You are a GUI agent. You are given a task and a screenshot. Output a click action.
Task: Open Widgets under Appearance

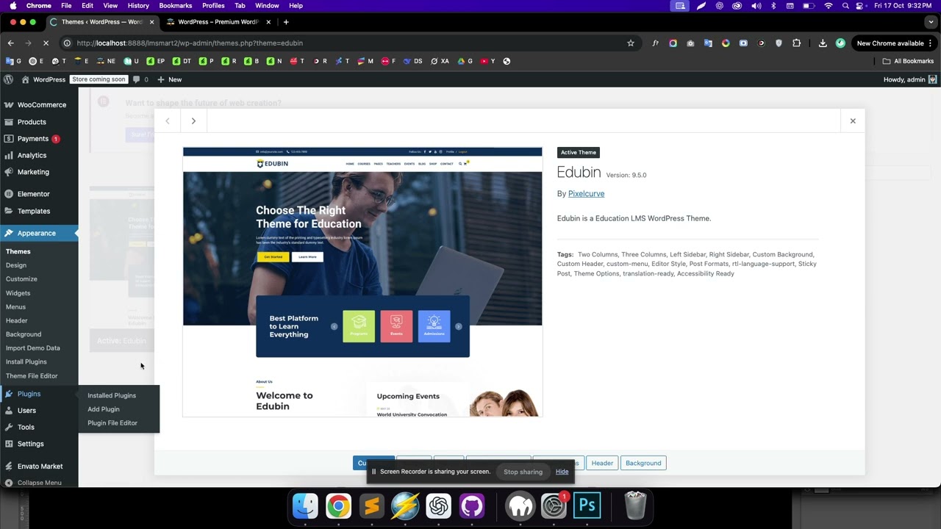[18, 293]
